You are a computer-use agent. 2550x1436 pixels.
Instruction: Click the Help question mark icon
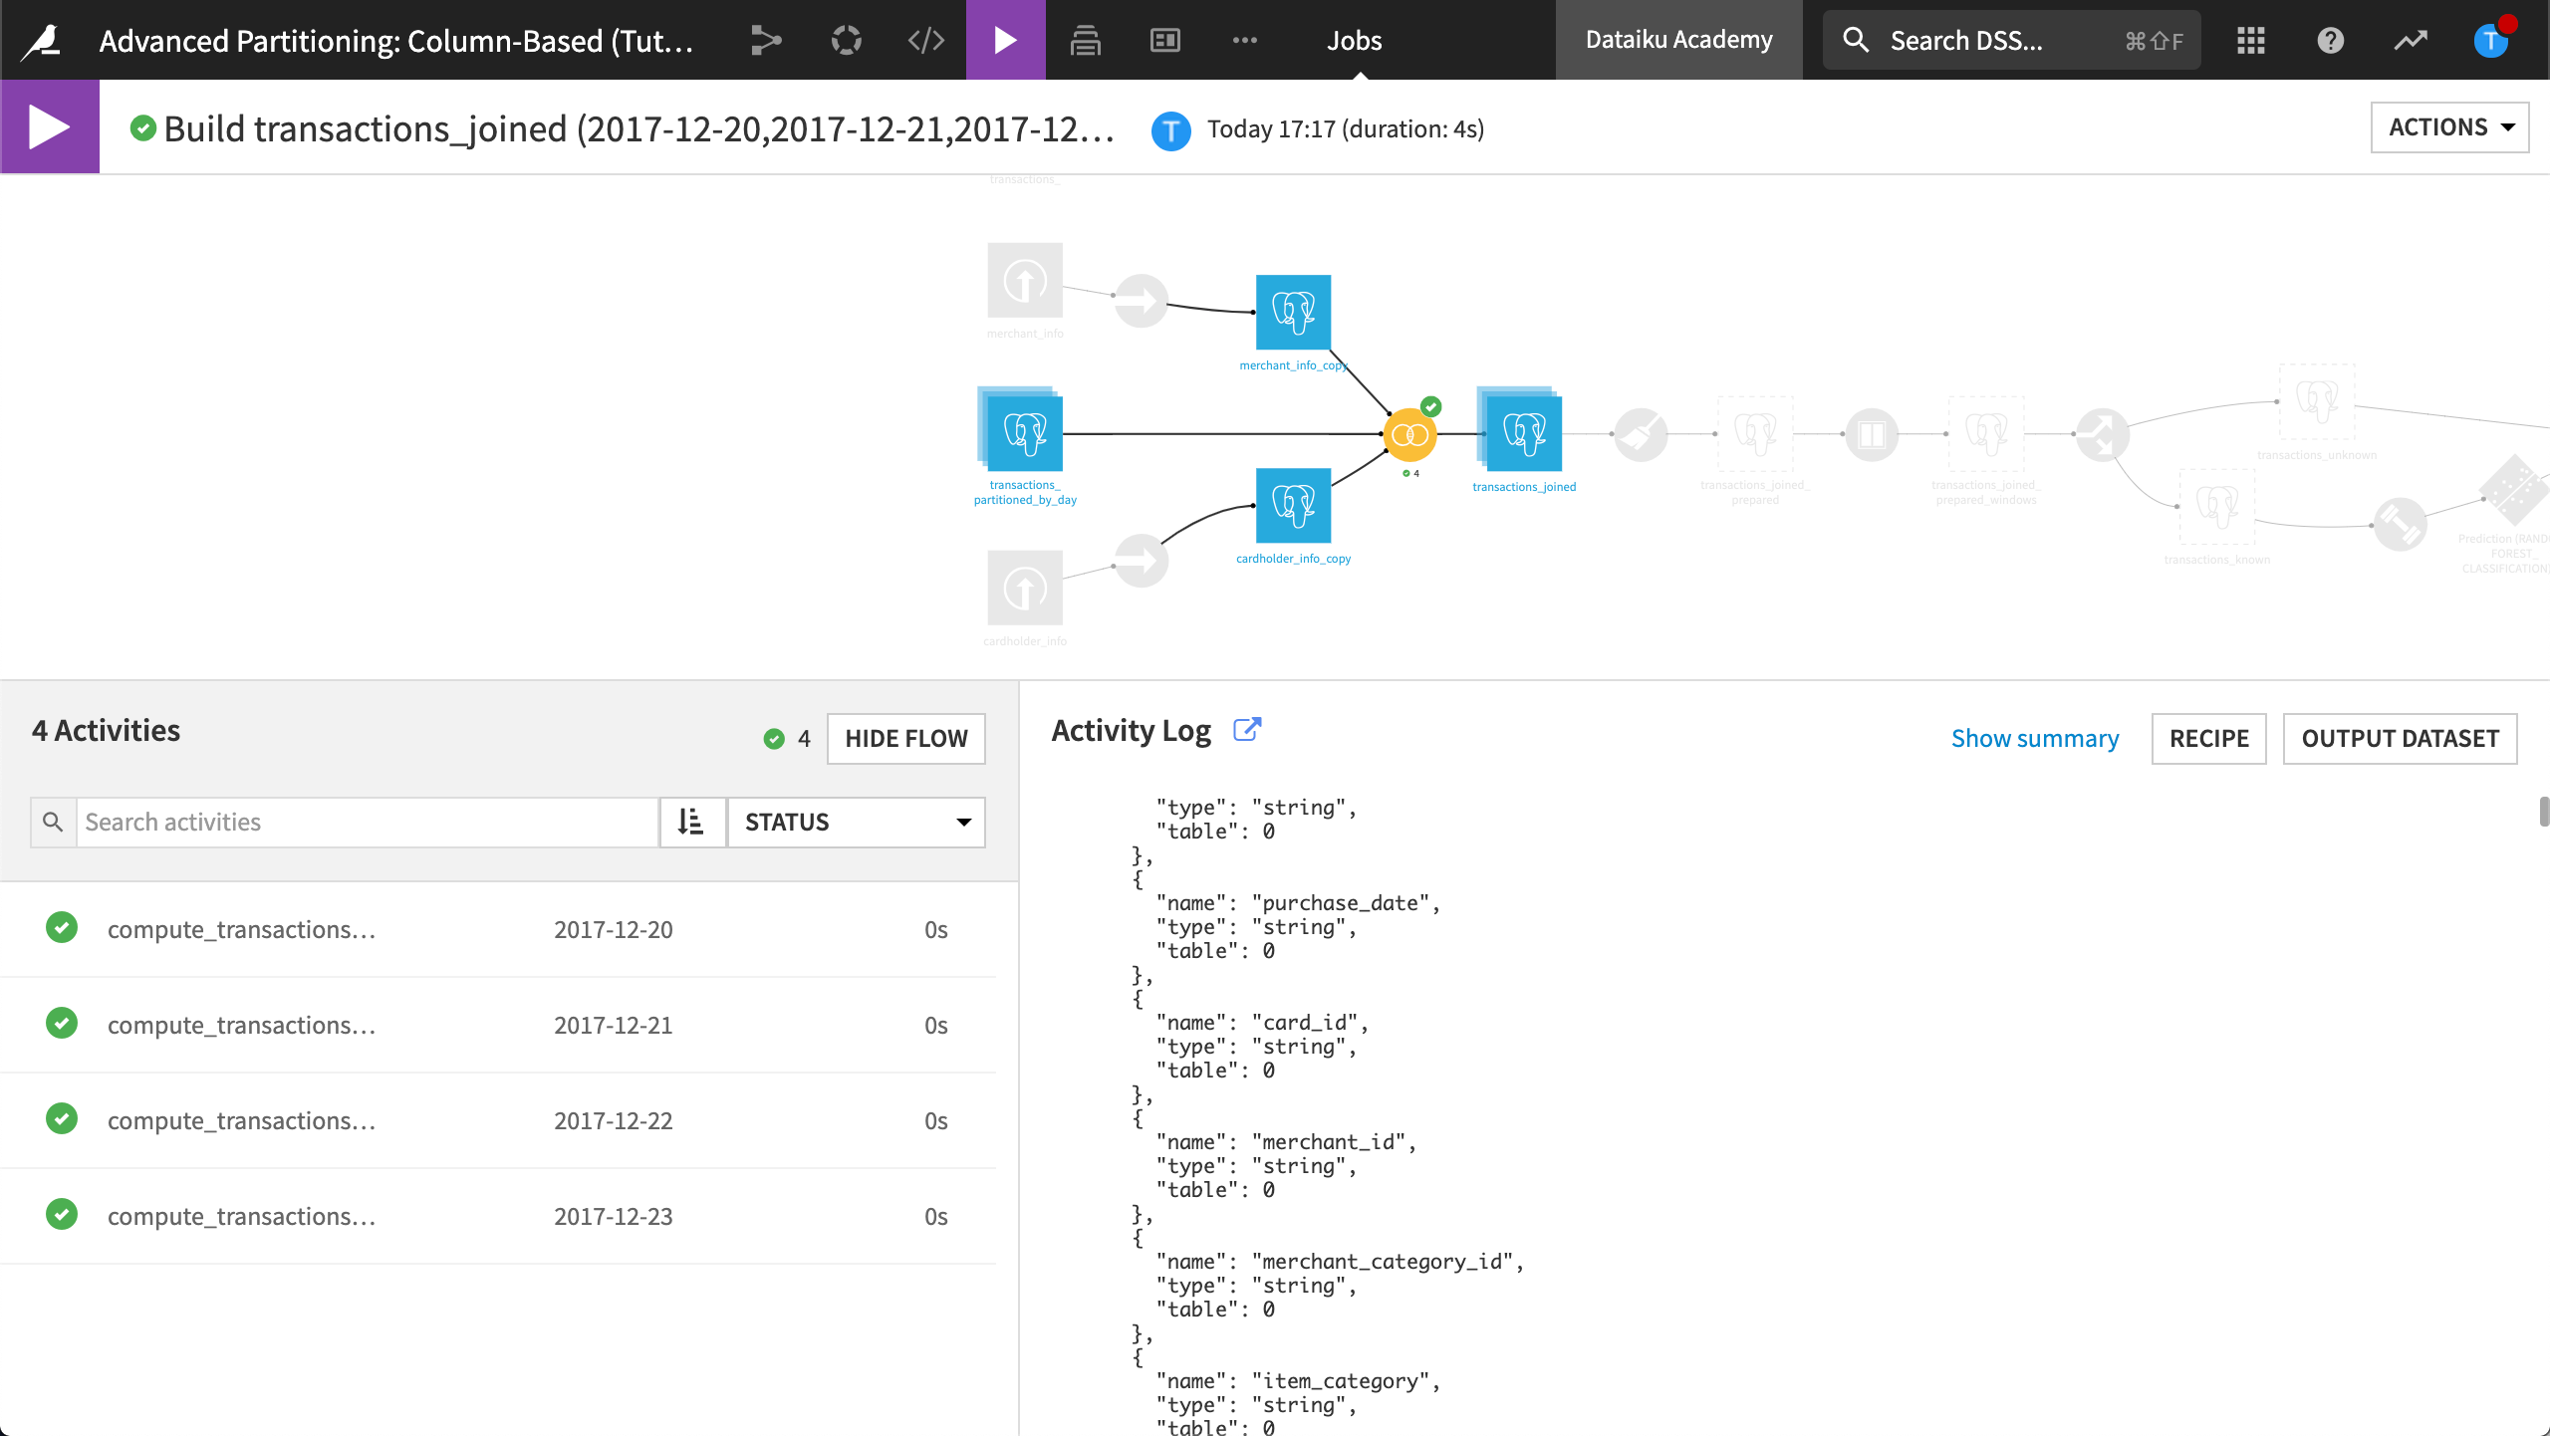2330,40
